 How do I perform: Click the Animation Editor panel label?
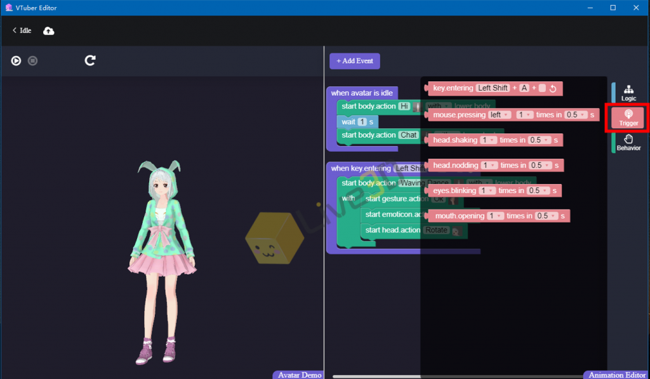coord(617,375)
